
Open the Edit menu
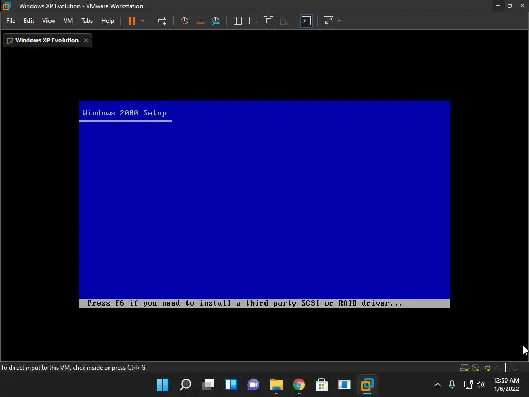point(29,21)
